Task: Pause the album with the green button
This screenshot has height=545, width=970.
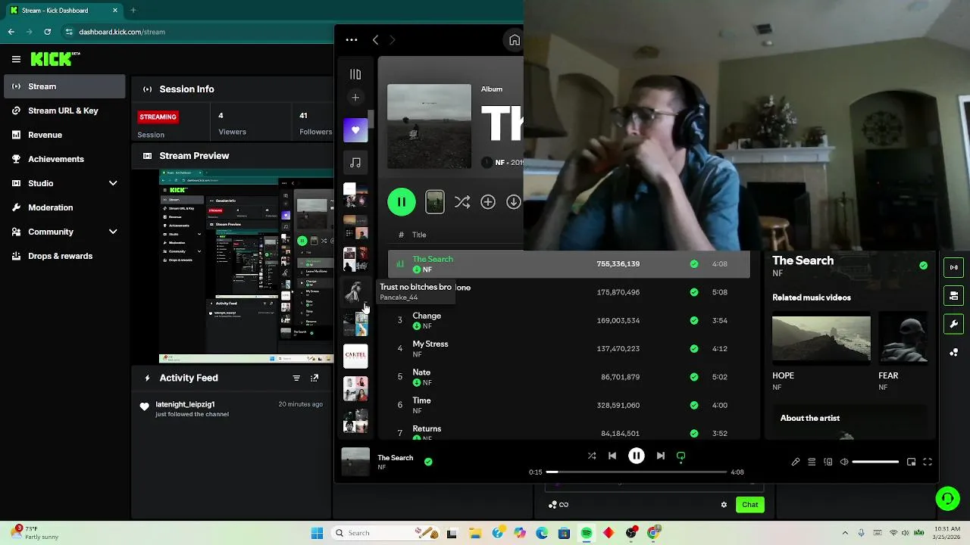Action: (x=402, y=202)
